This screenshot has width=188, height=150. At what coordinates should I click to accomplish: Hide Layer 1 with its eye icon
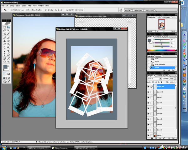[149, 135]
